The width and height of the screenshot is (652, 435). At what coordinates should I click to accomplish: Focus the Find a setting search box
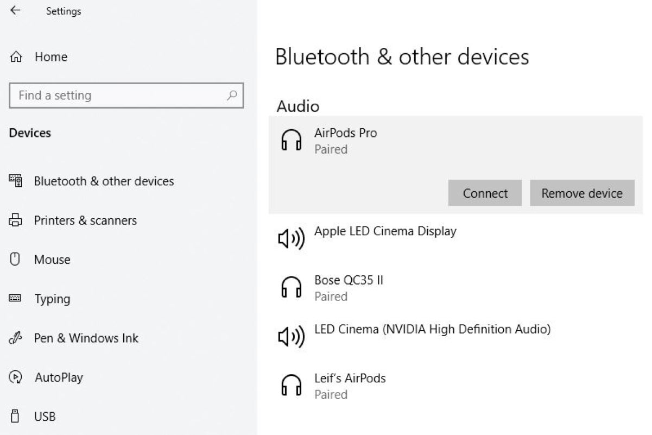point(126,96)
